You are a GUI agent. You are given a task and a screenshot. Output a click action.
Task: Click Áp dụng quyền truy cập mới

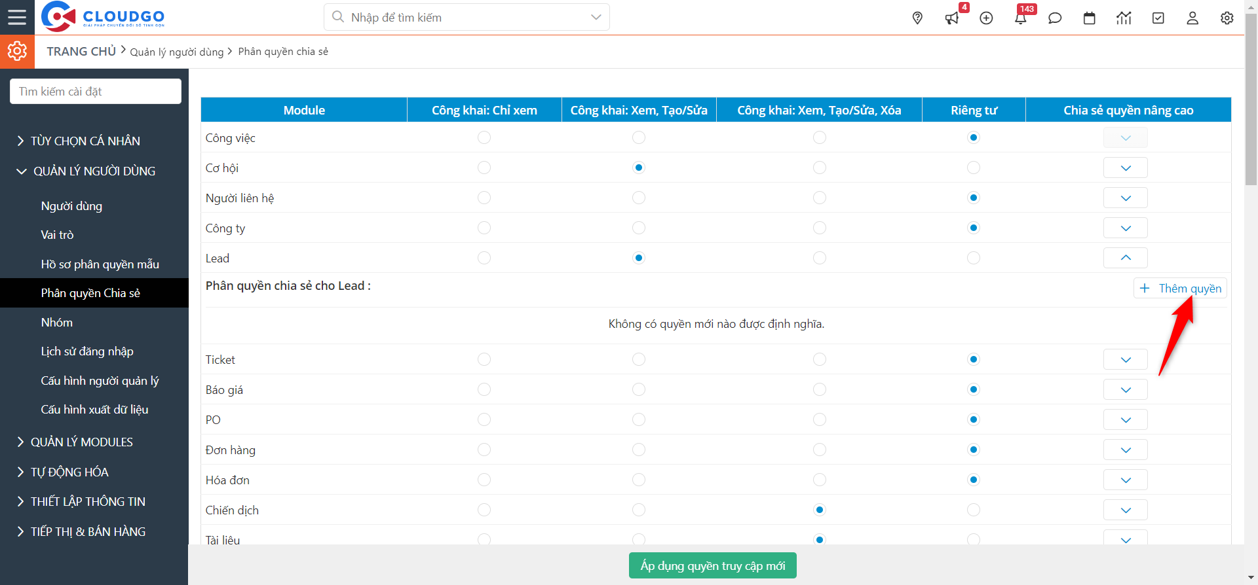(713, 565)
